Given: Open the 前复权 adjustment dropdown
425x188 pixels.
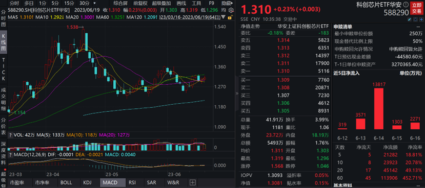Looking at the screenshot, I should tap(140, 3).
